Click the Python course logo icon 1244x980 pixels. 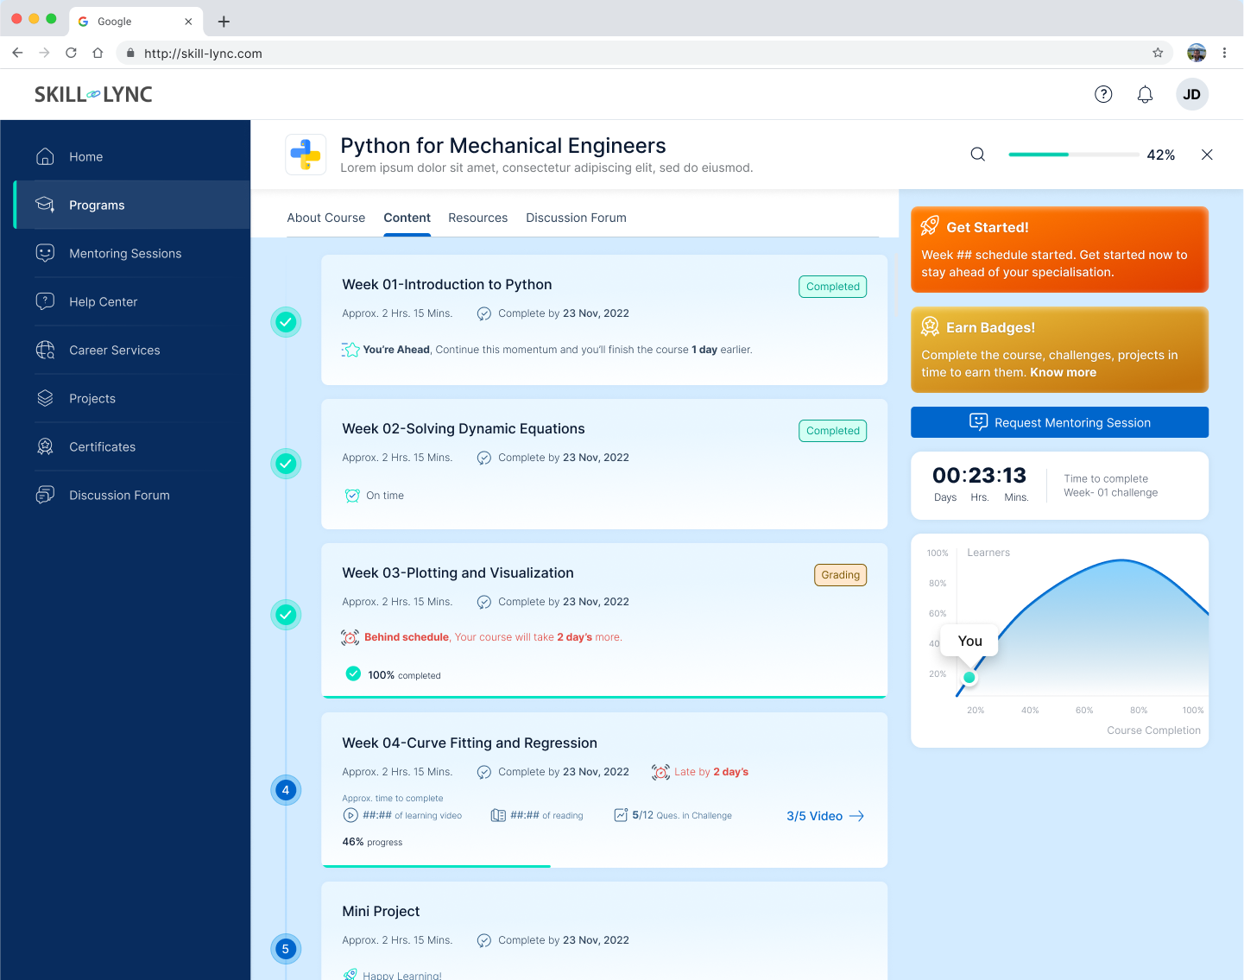[x=306, y=155]
